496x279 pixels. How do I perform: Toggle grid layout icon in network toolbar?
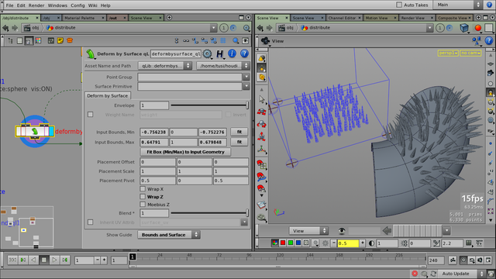223,40
